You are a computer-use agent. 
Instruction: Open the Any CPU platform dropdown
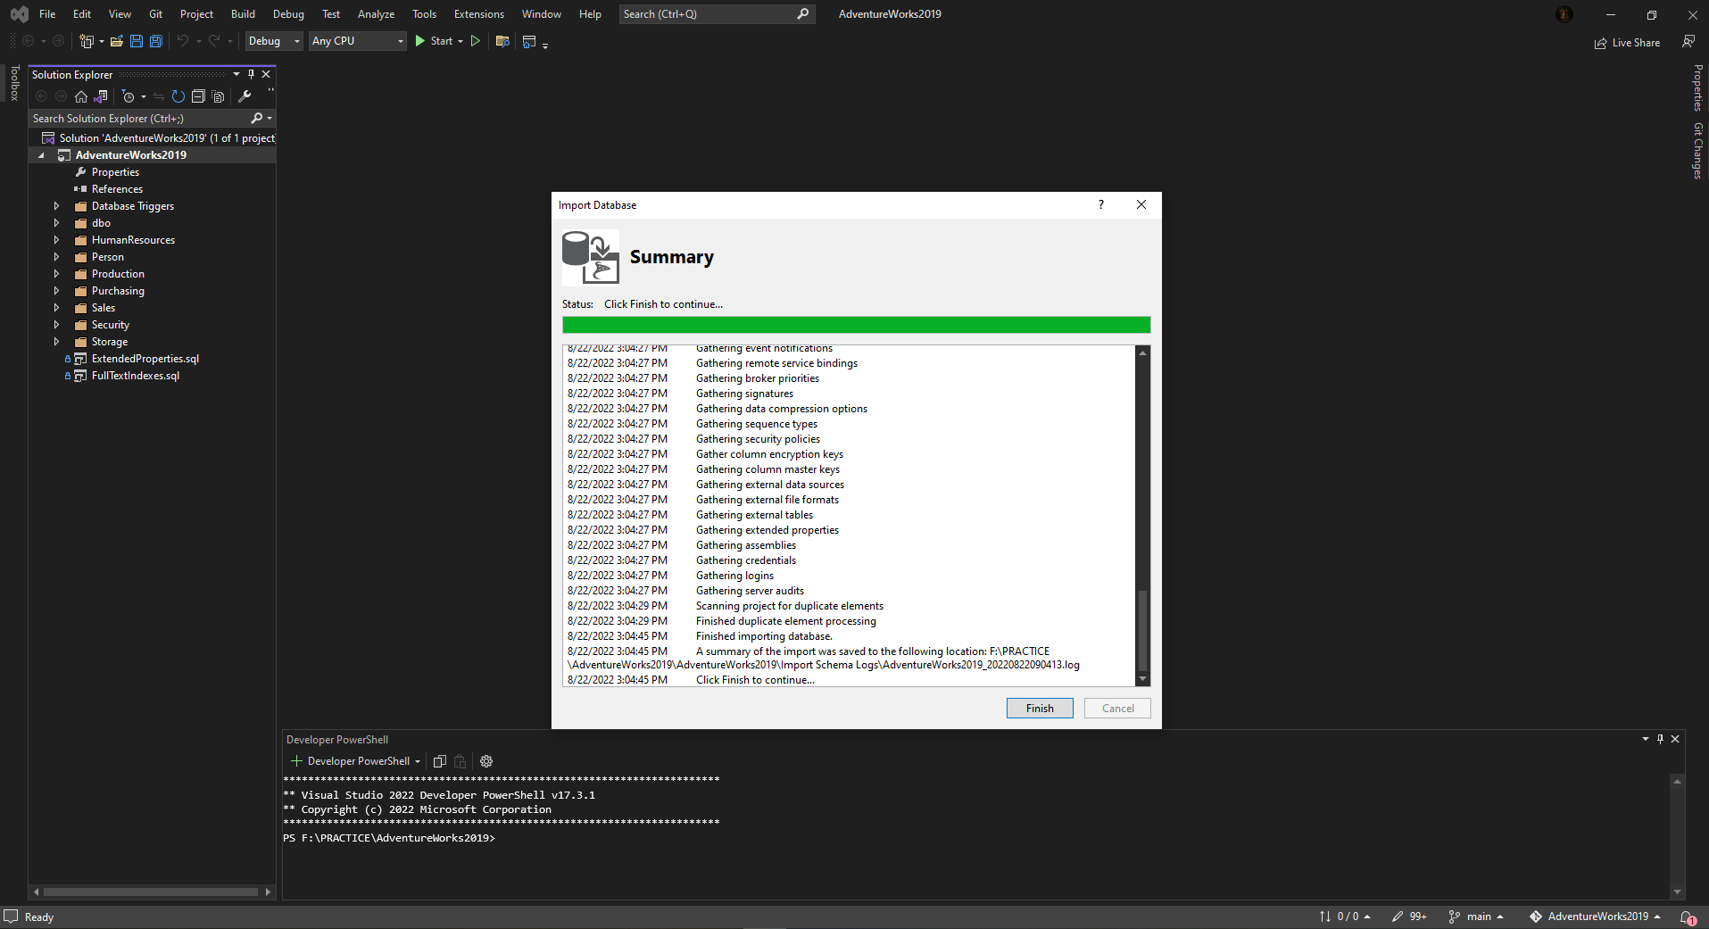[355, 41]
